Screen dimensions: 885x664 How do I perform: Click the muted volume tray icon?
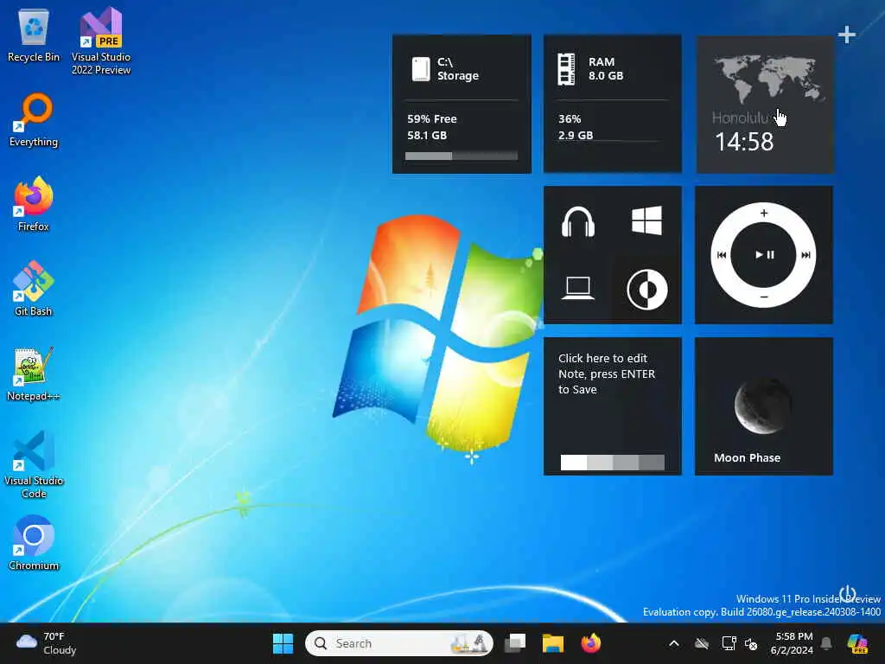751,643
